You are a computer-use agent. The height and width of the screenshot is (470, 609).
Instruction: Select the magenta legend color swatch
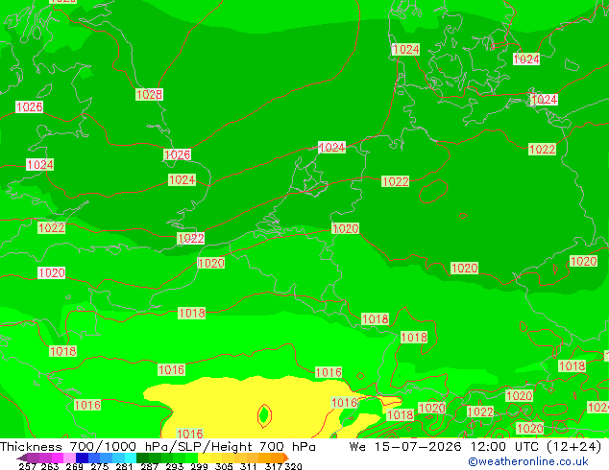[x=58, y=458]
